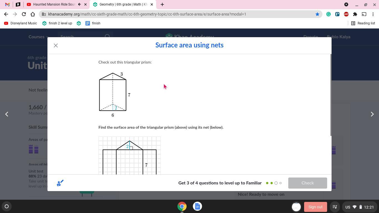This screenshot has width=379, height=213.
Task: Open the system status tray at 12:21
Action: pos(360,207)
